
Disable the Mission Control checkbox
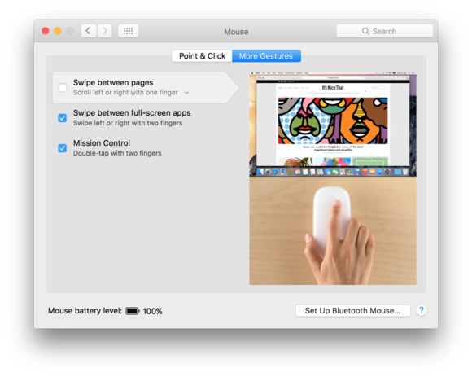point(63,148)
